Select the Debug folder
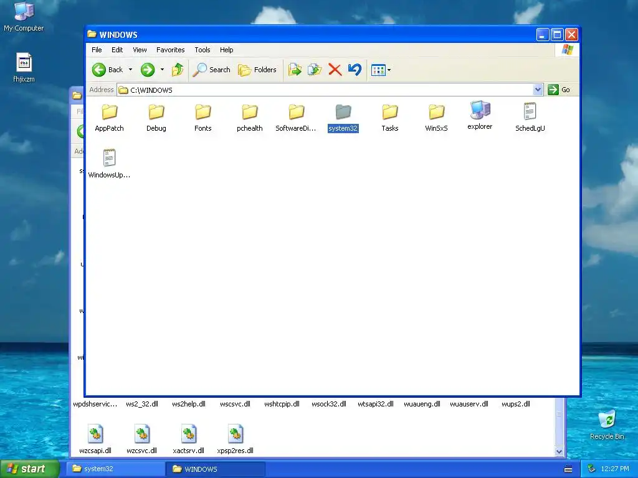Viewport: 638px width, 478px height. (156, 117)
